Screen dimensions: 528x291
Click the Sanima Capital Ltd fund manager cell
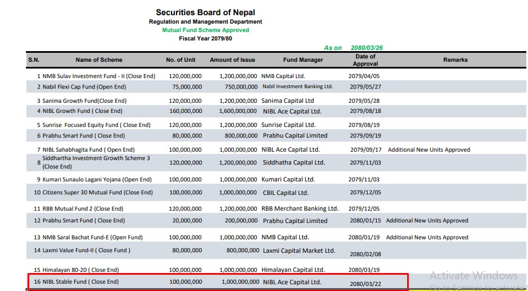(287, 101)
